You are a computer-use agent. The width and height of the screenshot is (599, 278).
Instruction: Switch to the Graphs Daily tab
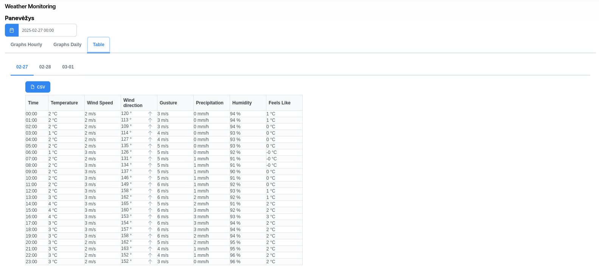click(67, 45)
